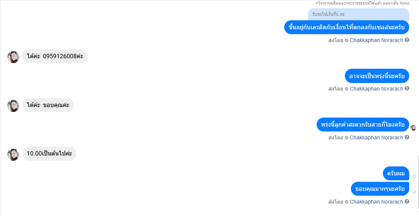Click the chat scrollbar at right edge
The image size is (419, 216).
click(x=418, y=181)
